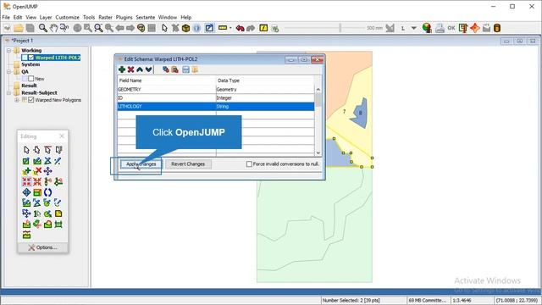Click the printer icon in toolbar

[x=440, y=28]
